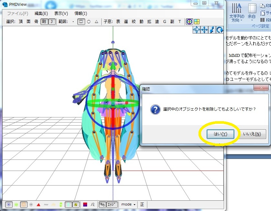Toggle red triangle bone display icon

pyautogui.click(x=39, y=205)
